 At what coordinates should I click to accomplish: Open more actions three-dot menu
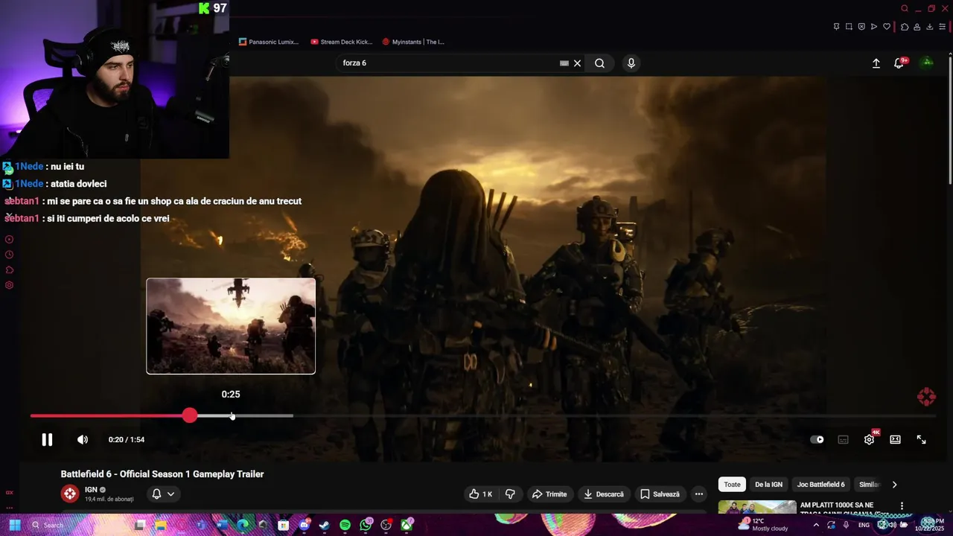point(698,494)
